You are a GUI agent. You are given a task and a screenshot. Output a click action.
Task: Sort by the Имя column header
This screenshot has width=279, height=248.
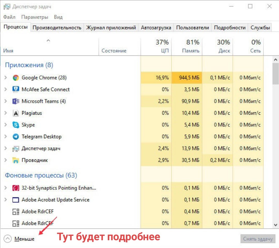pos(50,47)
